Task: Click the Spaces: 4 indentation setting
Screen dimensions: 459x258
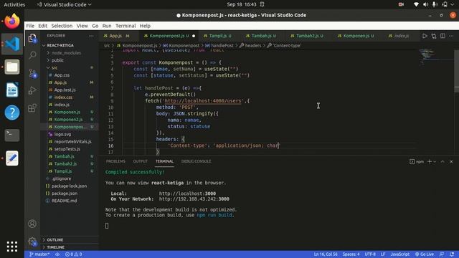Action: (x=351, y=254)
